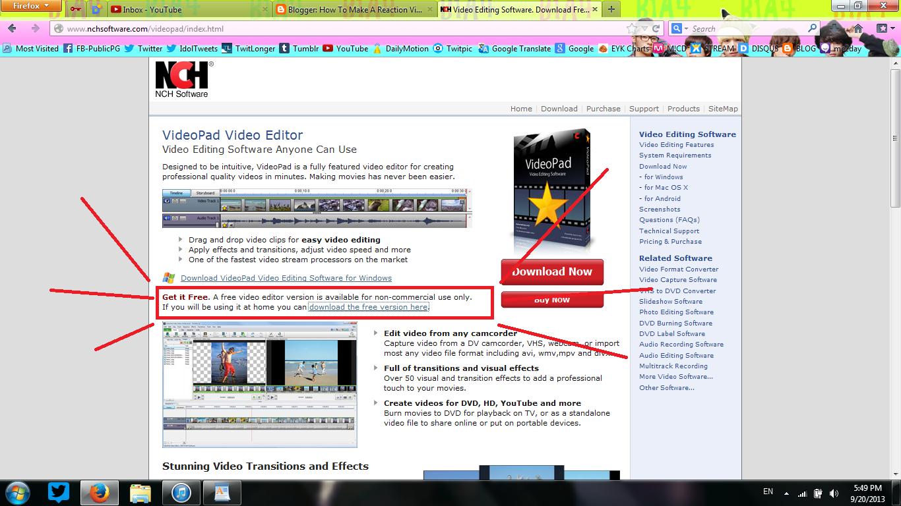Open the Purchase menu item
Image resolution: width=901 pixels, height=506 pixels.
604,109
